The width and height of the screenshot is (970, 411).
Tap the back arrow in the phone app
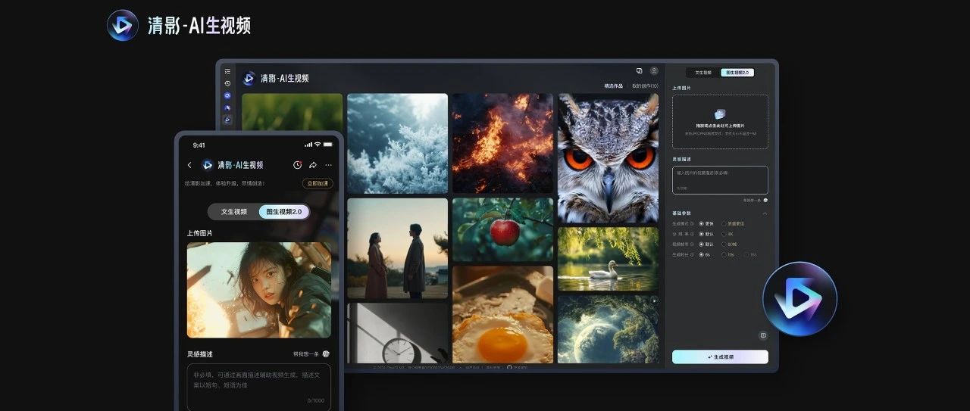pyautogui.click(x=189, y=165)
